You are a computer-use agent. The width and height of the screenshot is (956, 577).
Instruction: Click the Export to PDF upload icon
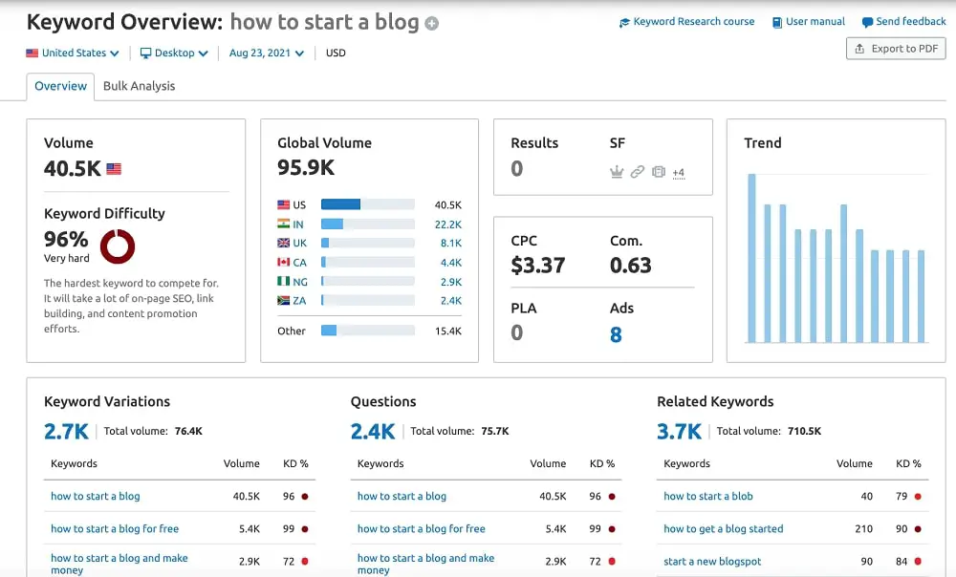(859, 48)
